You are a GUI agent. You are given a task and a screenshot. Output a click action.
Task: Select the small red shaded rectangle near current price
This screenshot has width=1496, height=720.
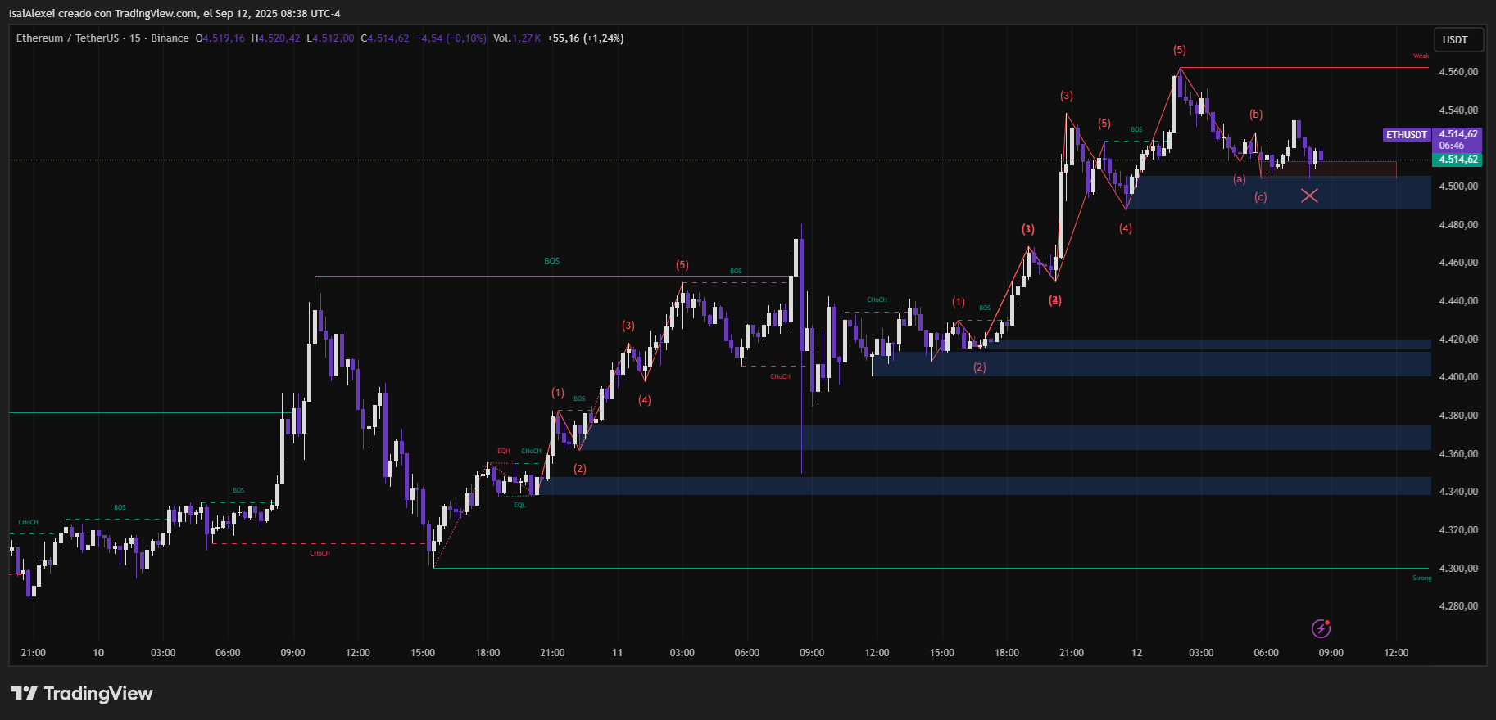(x=1352, y=169)
